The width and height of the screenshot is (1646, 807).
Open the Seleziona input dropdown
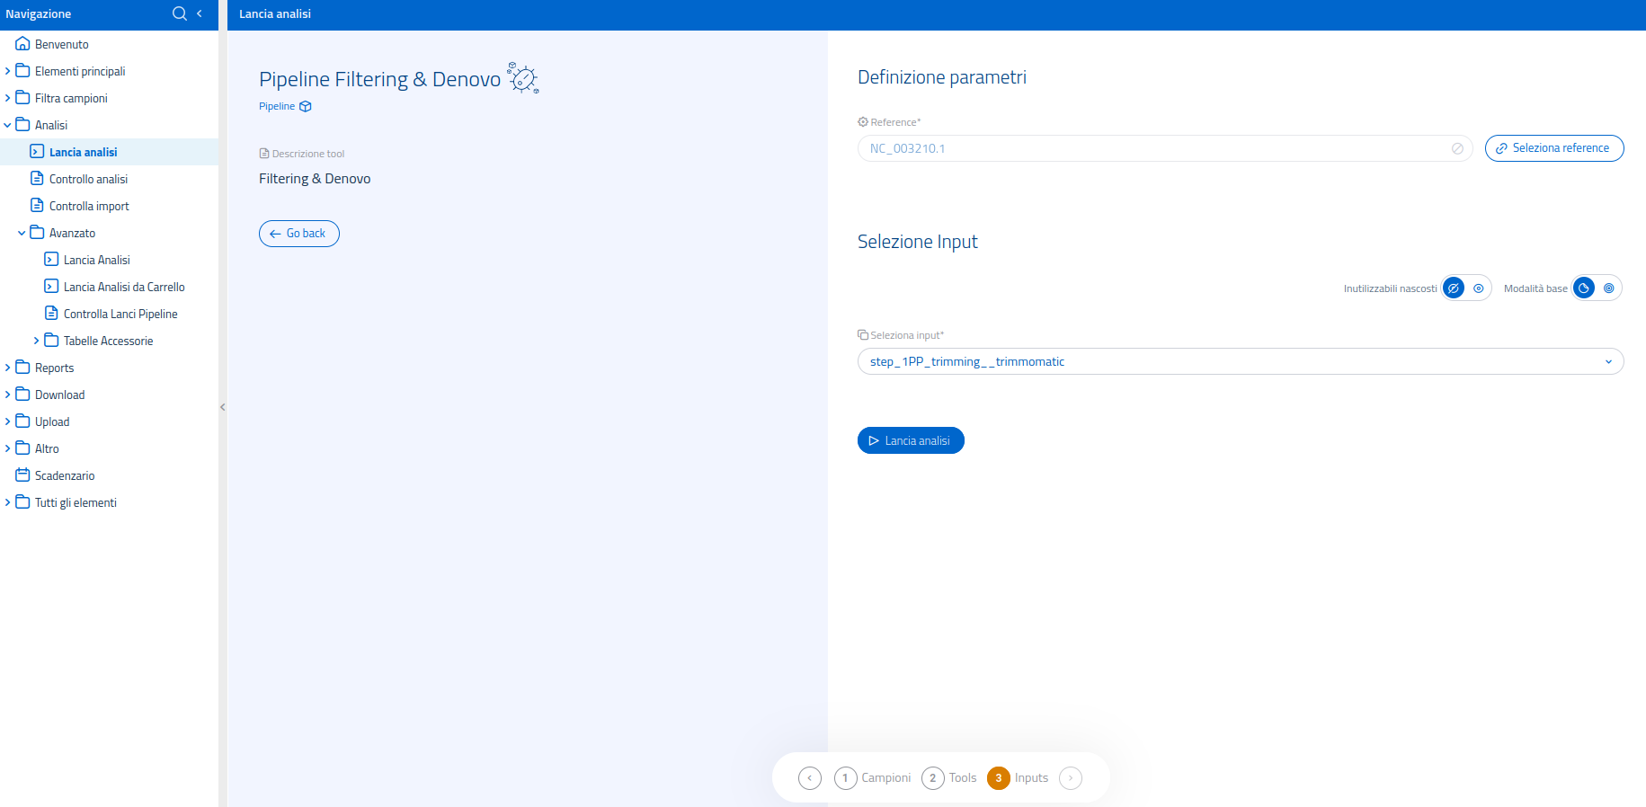coord(1240,362)
